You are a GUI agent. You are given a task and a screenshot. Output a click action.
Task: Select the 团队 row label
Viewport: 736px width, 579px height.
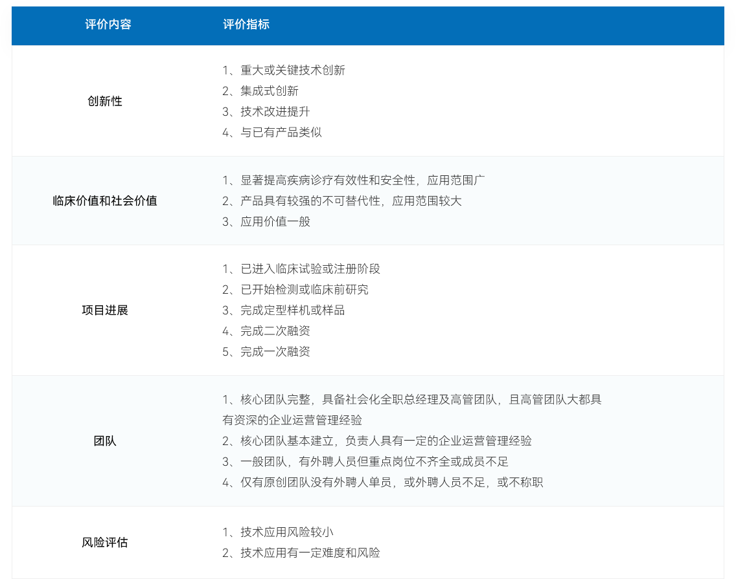point(105,441)
